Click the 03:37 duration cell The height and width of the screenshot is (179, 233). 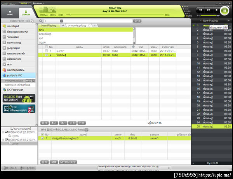click(x=106, y=51)
